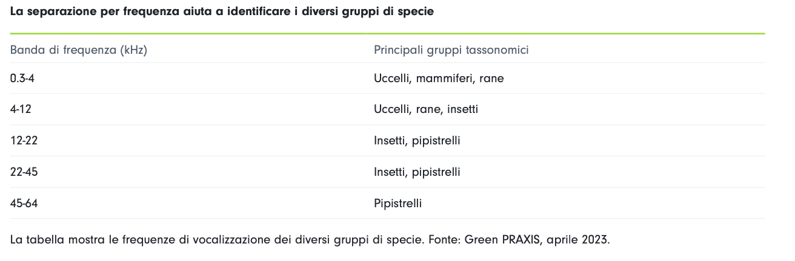Click the "Banda di frequenza (kHz)" column header
The height and width of the screenshot is (261, 795).
[79, 50]
